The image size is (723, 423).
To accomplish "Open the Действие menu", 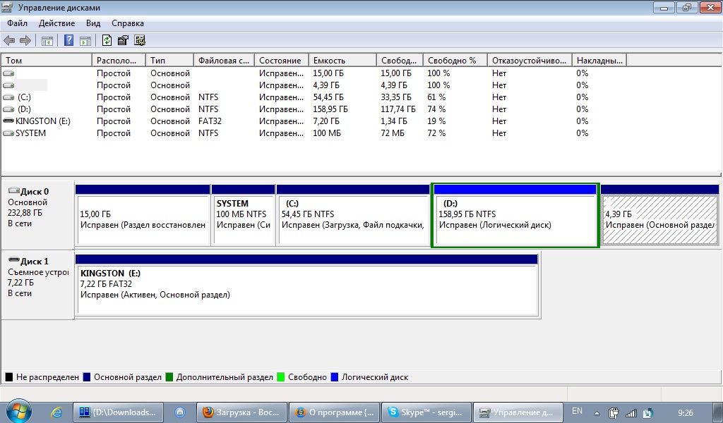I will click(56, 23).
